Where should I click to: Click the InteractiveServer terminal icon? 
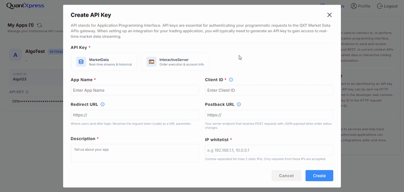pyautogui.click(x=151, y=61)
